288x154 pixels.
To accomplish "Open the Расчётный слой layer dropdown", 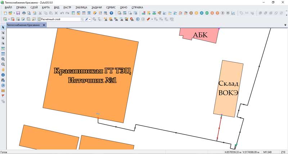I will point(82,19).
